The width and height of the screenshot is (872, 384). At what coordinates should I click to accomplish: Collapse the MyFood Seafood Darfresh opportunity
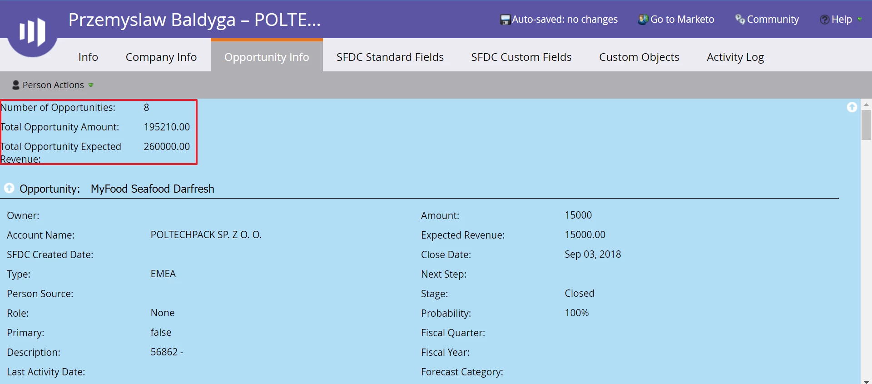tap(9, 188)
